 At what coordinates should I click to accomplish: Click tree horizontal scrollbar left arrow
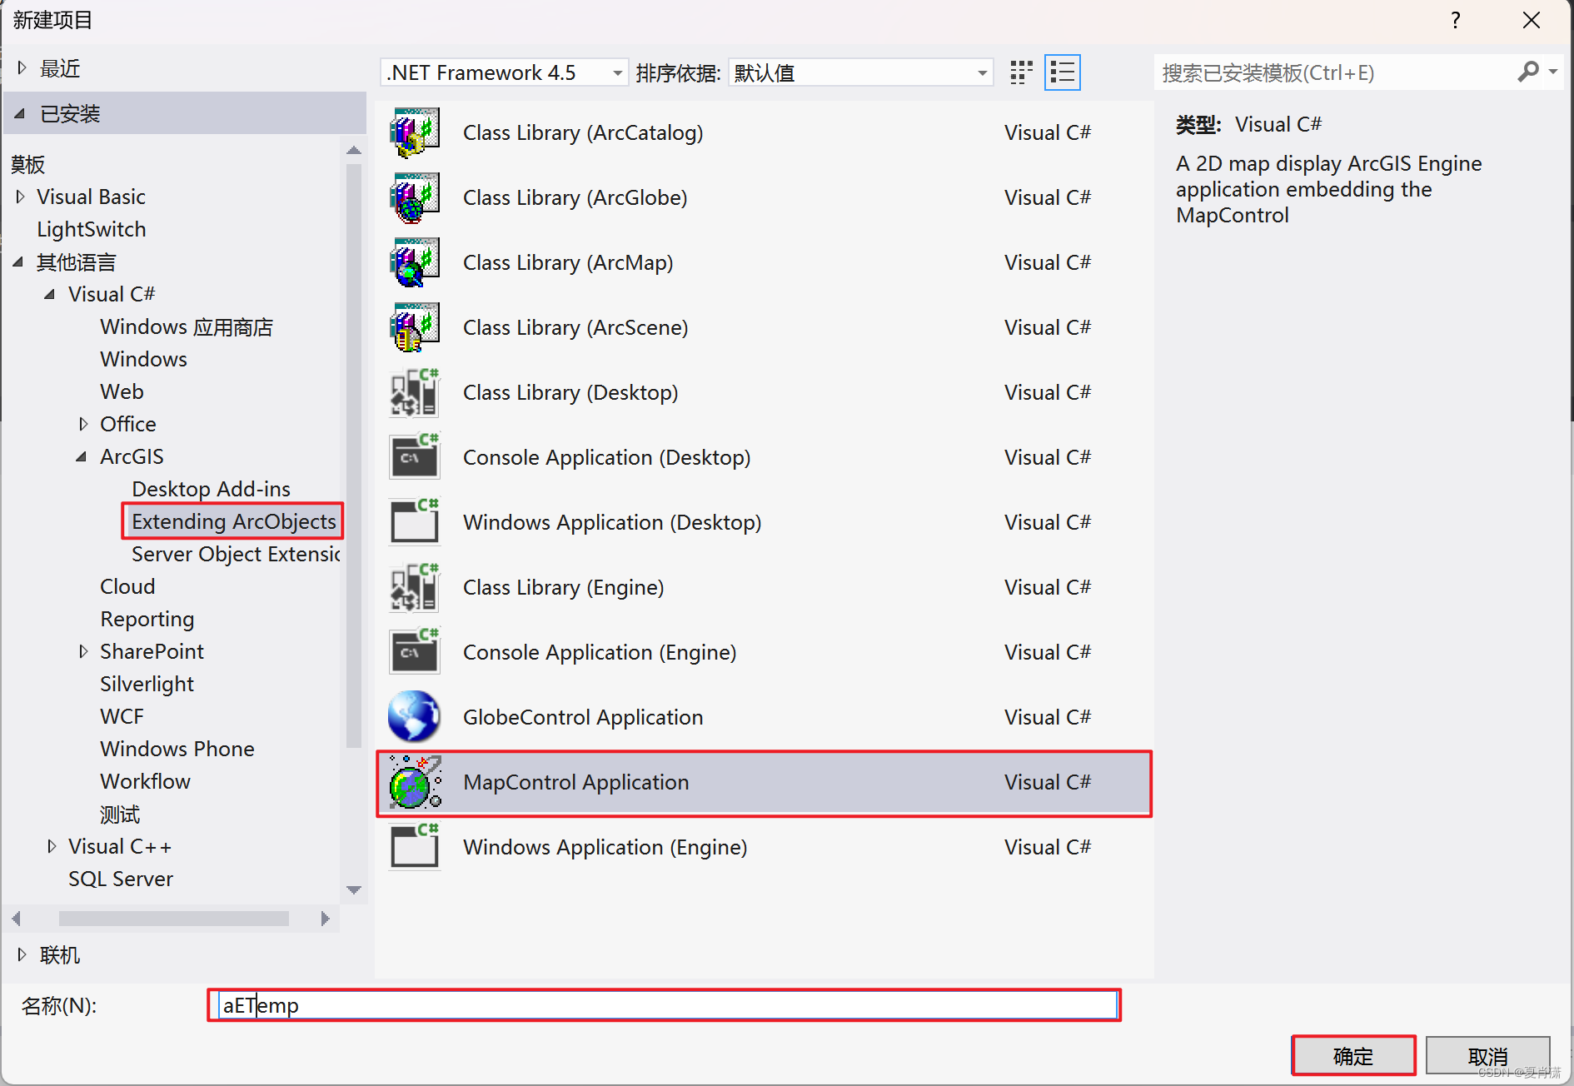[x=16, y=918]
